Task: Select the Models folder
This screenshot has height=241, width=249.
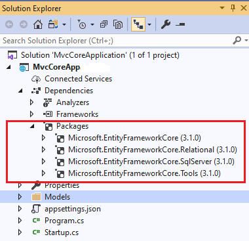Action: 57,197
